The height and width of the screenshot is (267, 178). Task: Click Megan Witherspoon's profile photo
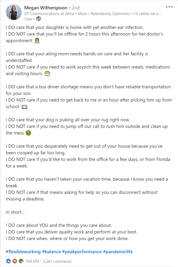[x=14, y=12]
